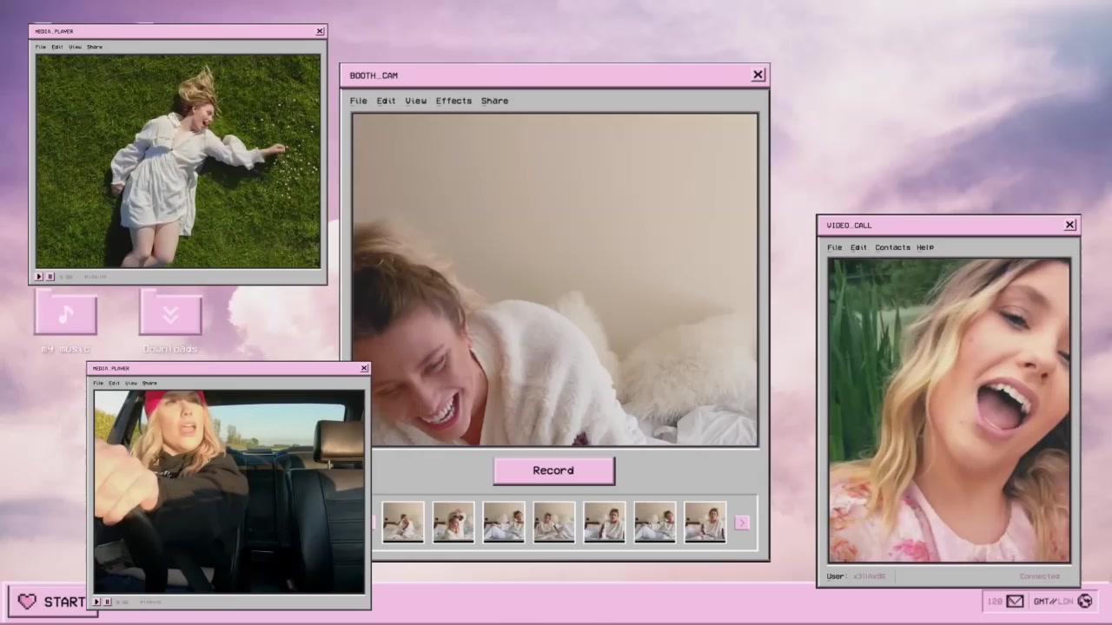The width and height of the screenshot is (1112, 625).
Task: Pause the video in the lower MEDIA_PLAYER window
Action: 108,602
